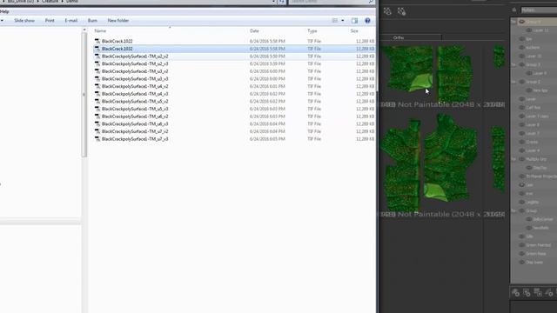
Task: Click file icon of BlackCrackpolySurface1-TM_u6_v2
Action: point(97,117)
